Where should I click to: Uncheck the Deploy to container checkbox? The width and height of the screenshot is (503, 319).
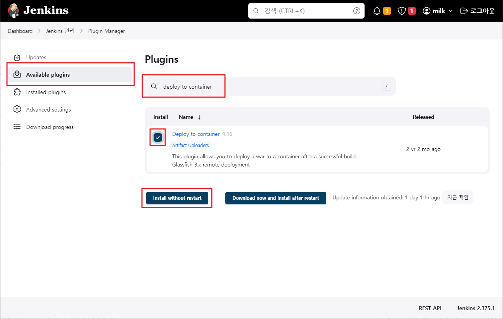[x=158, y=137]
